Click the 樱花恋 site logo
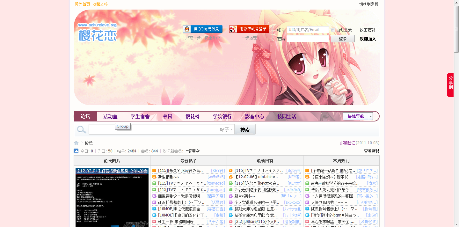The height and width of the screenshot is (227, 459). pyautogui.click(x=98, y=32)
